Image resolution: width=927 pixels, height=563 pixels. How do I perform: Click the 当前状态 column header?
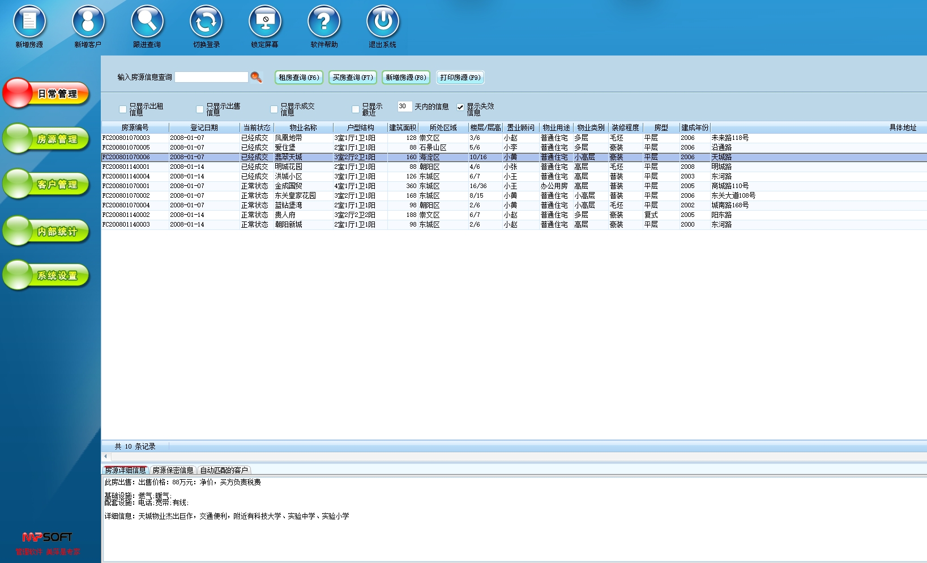pyautogui.click(x=257, y=127)
